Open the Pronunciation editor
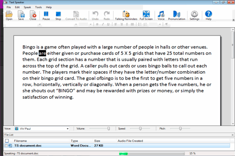 [x=177, y=16]
